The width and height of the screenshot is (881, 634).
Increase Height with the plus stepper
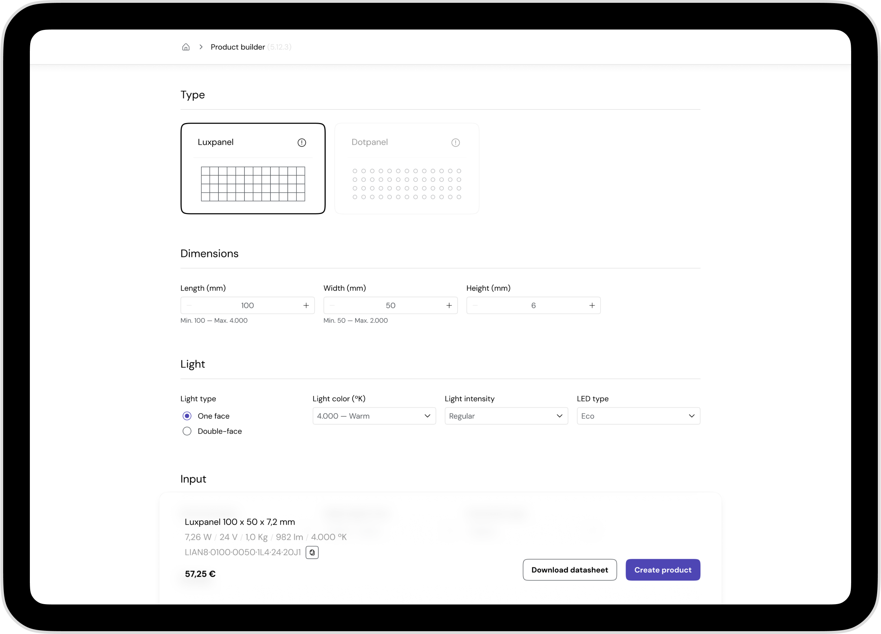[x=592, y=305]
